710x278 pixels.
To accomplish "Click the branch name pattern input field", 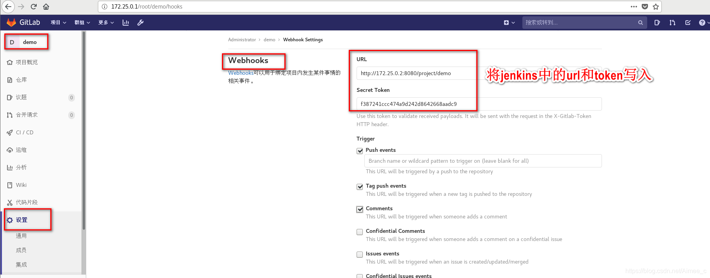I will tap(483, 161).
